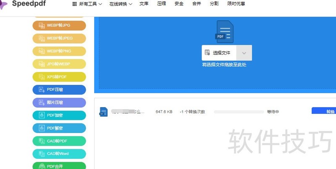This screenshot has width=336, height=169.
Task: Click the blue 转换 button
Action: (x=324, y=111)
